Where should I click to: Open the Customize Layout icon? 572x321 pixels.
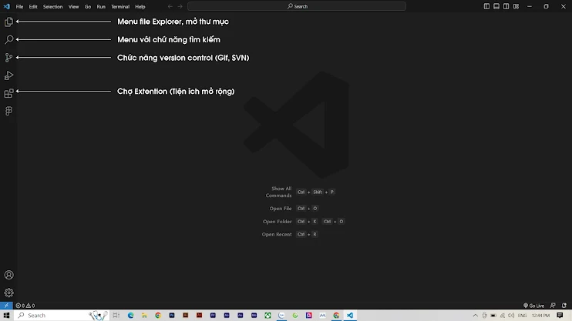516,6
